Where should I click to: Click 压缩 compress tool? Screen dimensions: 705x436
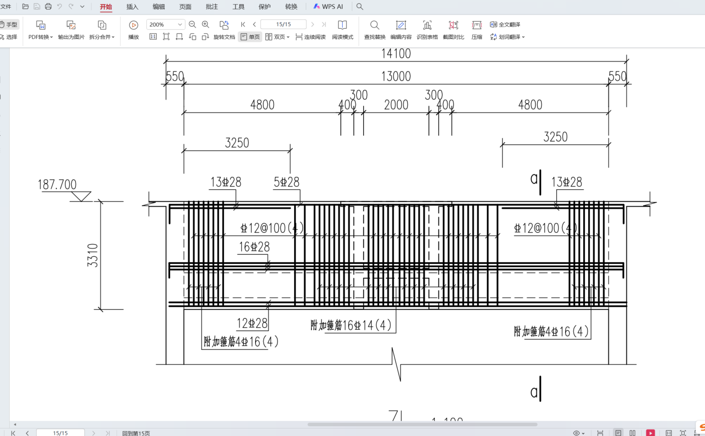(x=477, y=30)
